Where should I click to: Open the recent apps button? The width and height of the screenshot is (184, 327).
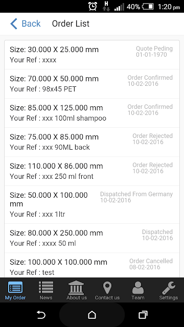pyautogui.click(x=143, y=315)
